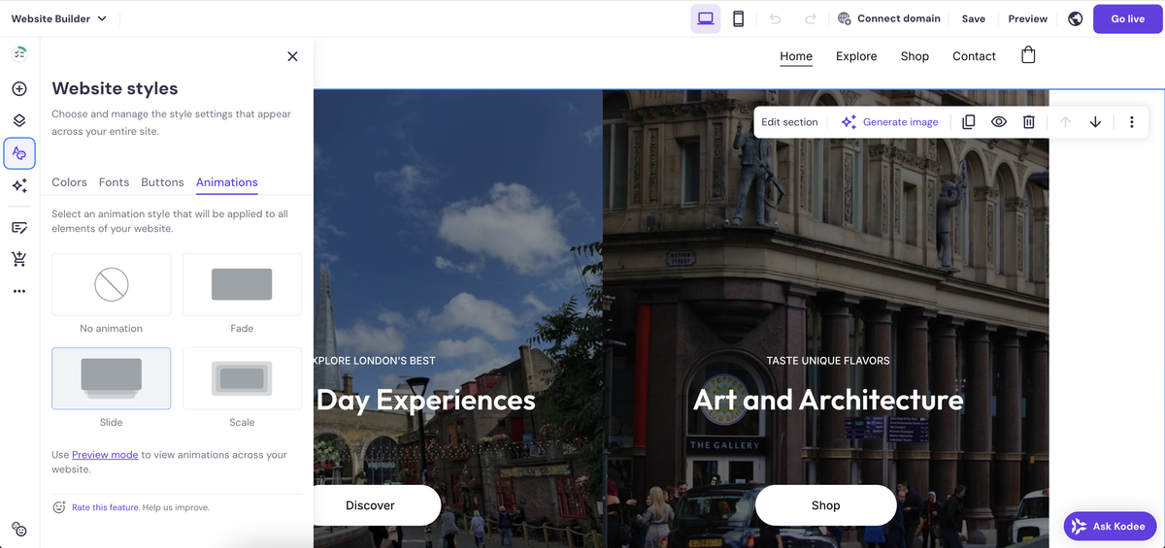Image resolution: width=1165 pixels, height=548 pixels.
Task: Open the Layers panel icon in sidebar
Action: click(x=18, y=120)
